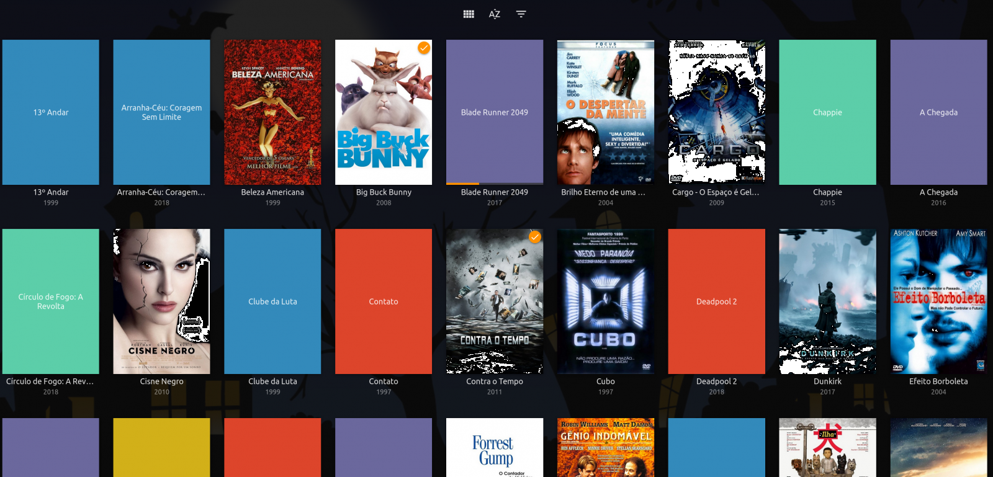Open the Forrest Gump poster

click(x=495, y=447)
